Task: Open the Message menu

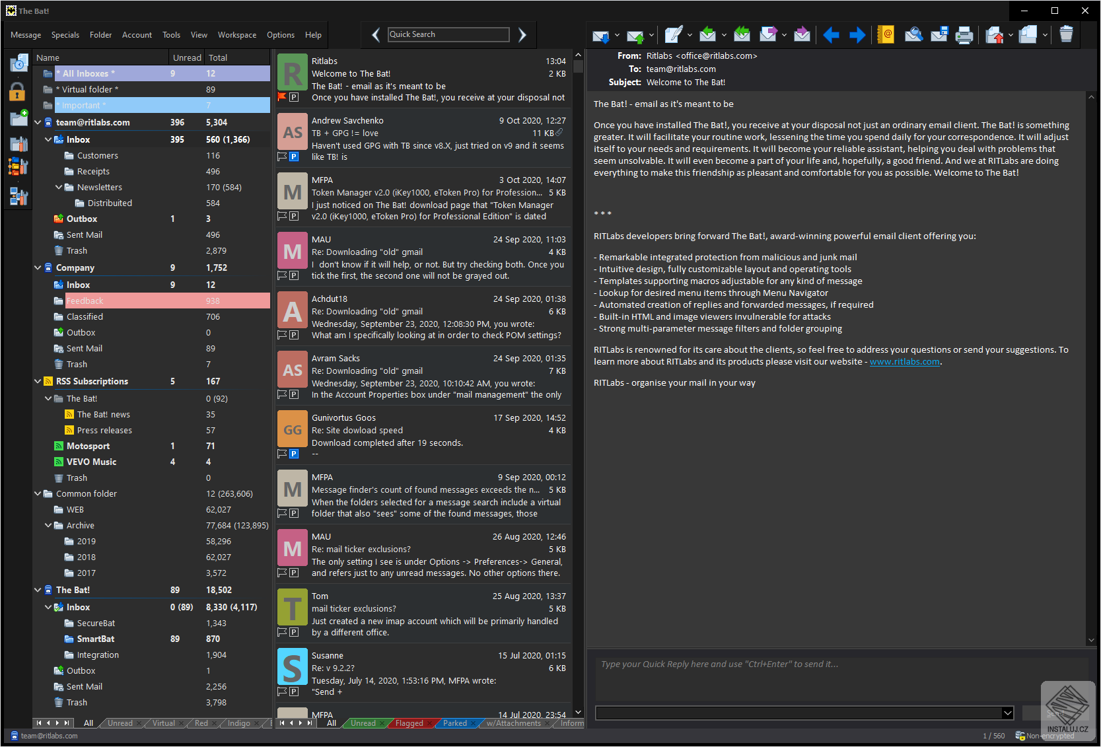Action: 26,35
